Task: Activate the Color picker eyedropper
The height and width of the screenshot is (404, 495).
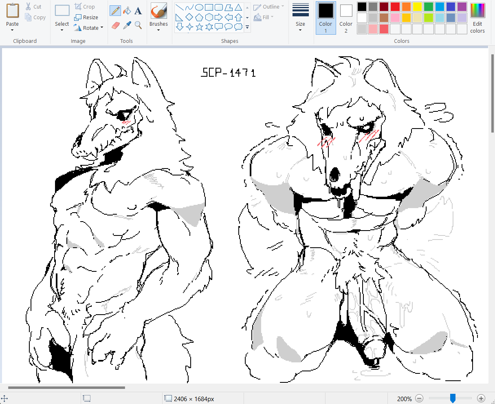Action: (127, 25)
